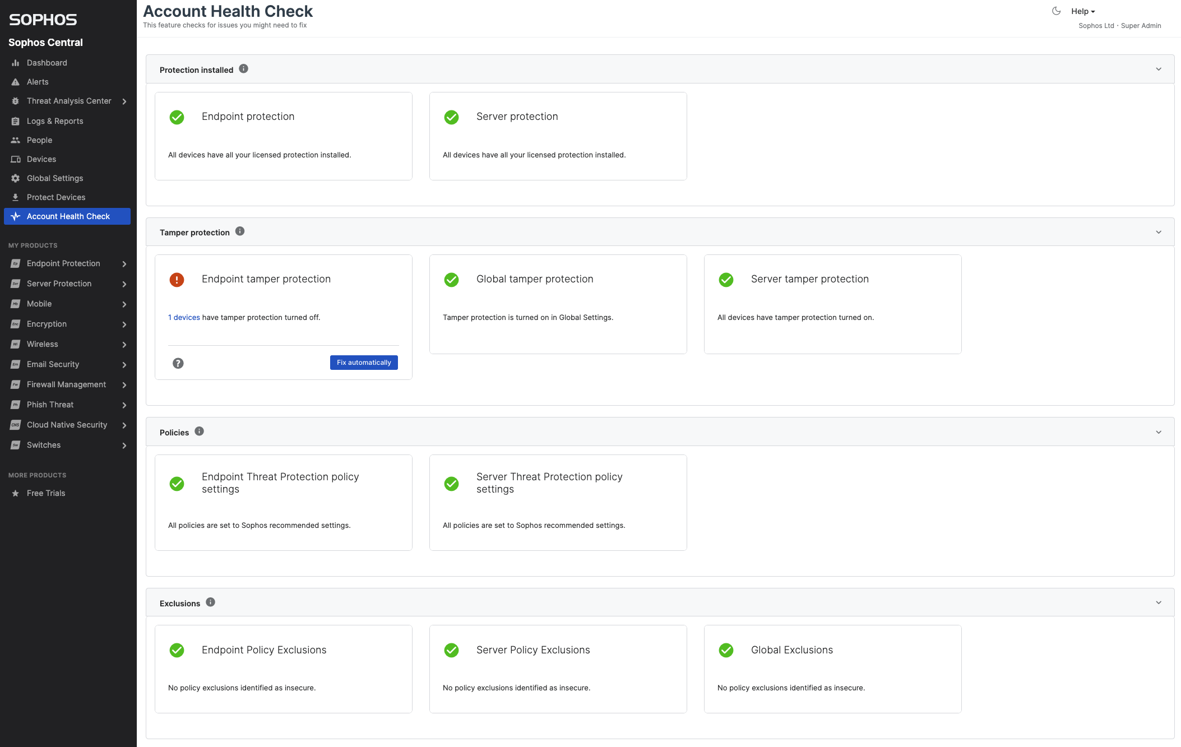Screen dimensions: 1181x747
Task: Click the Sophos logo
Action: pyautogui.click(x=43, y=20)
